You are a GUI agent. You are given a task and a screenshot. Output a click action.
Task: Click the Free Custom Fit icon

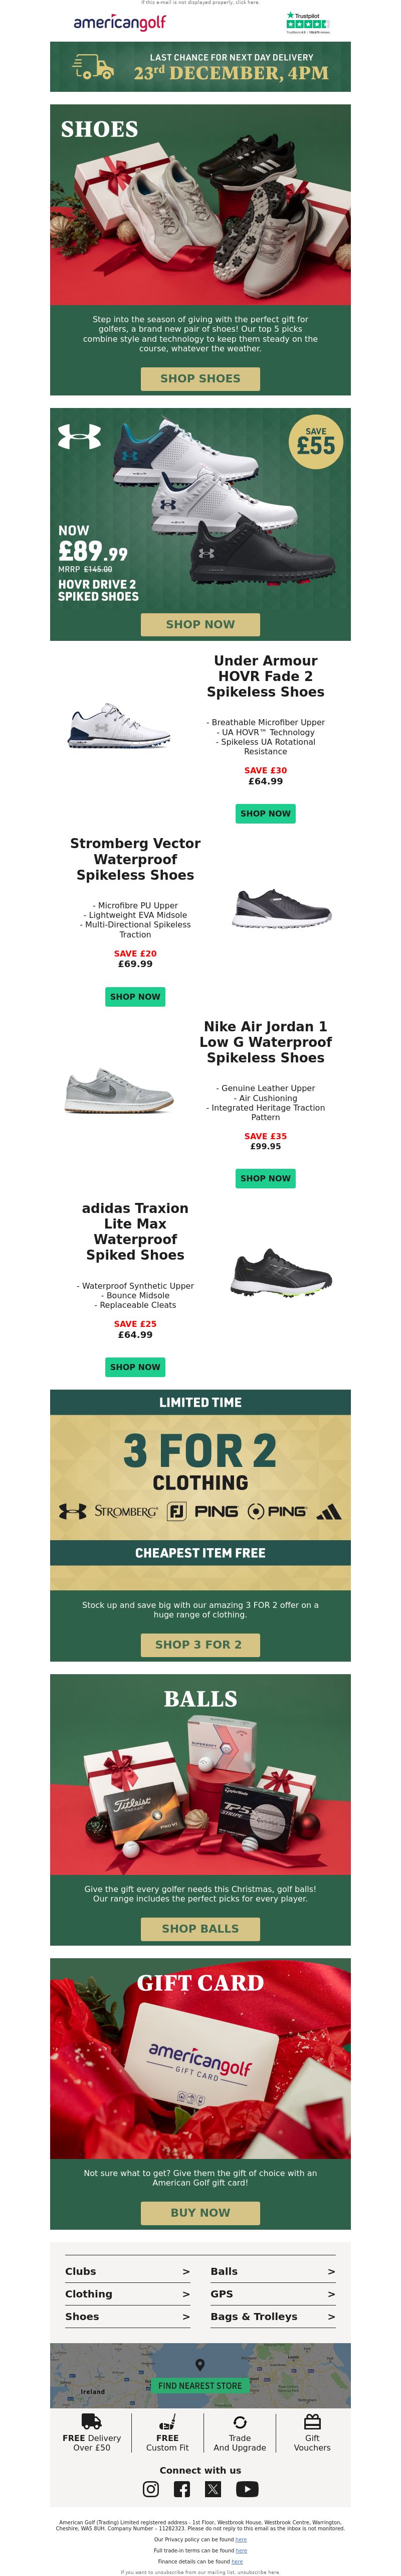[x=167, y=2422]
